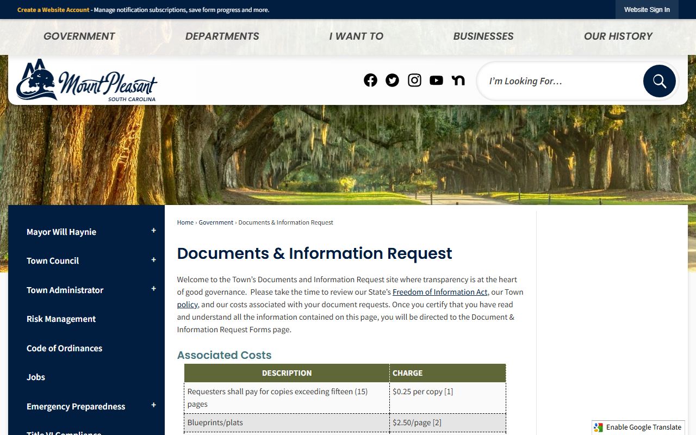Open the I Want To menu
The image size is (696, 435).
click(356, 36)
